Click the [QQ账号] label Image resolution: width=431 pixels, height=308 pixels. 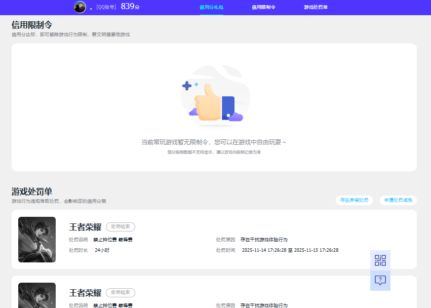pos(106,7)
